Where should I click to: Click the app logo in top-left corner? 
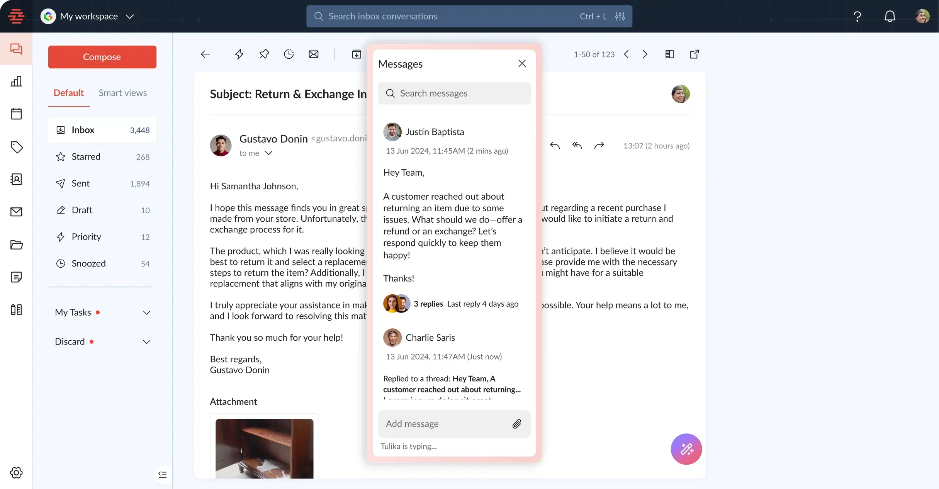click(16, 16)
